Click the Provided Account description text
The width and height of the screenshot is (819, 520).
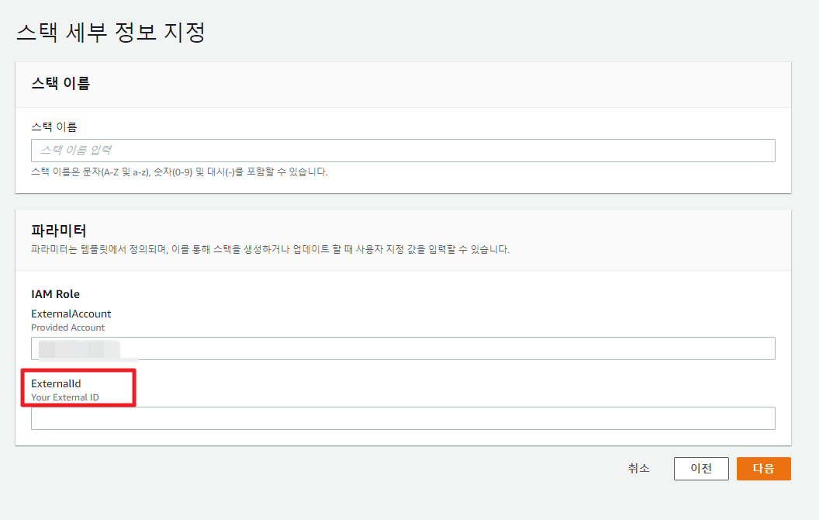(67, 328)
